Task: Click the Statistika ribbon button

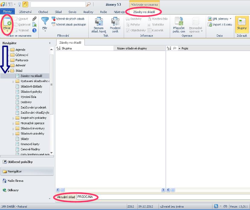Action: (x=156, y=25)
